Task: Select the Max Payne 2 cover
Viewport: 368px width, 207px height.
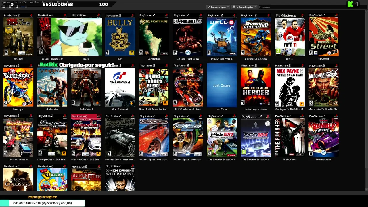Action: click(x=290, y=85)
